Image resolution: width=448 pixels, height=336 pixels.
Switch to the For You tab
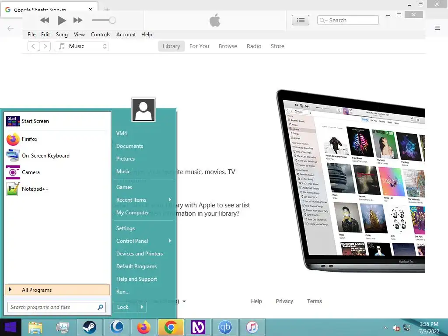pyautogui.click(x=199, y=46)
